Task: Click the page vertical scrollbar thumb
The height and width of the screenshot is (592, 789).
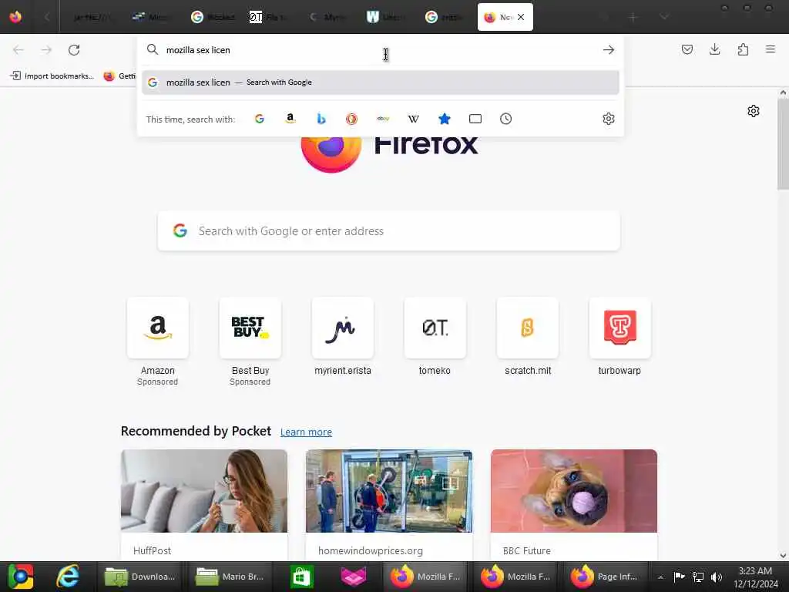Action: click(783, 144)
